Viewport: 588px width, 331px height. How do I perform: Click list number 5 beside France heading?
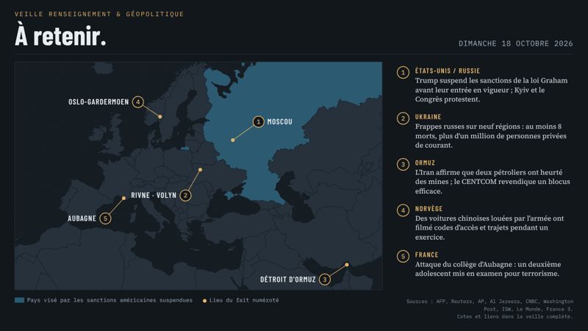point(403,256)
